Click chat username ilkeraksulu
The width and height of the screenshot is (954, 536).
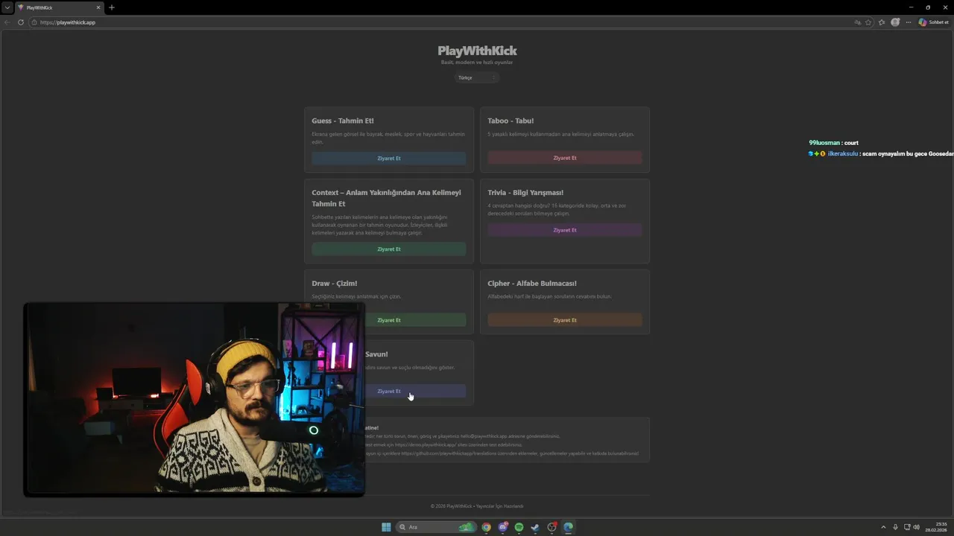pyautogui.click(x=843, y=154)
